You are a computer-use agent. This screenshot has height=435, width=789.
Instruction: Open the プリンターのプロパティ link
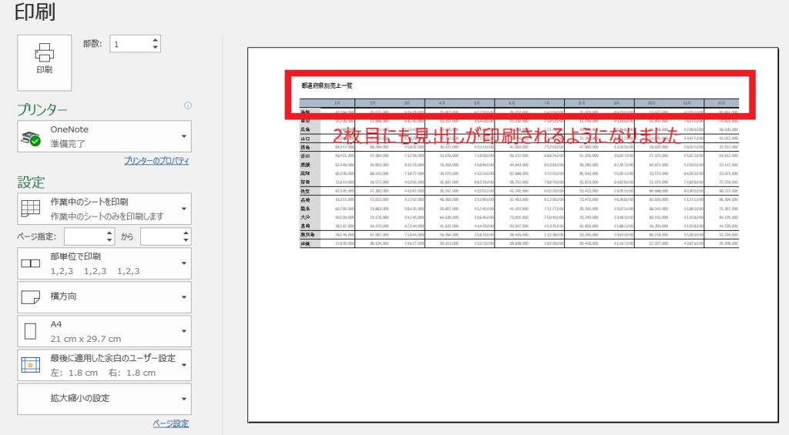tap(156, 161)
